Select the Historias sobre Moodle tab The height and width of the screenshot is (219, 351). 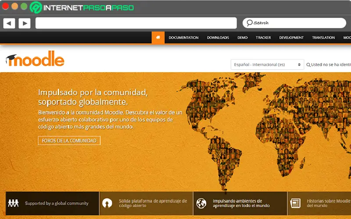(319, 203)
